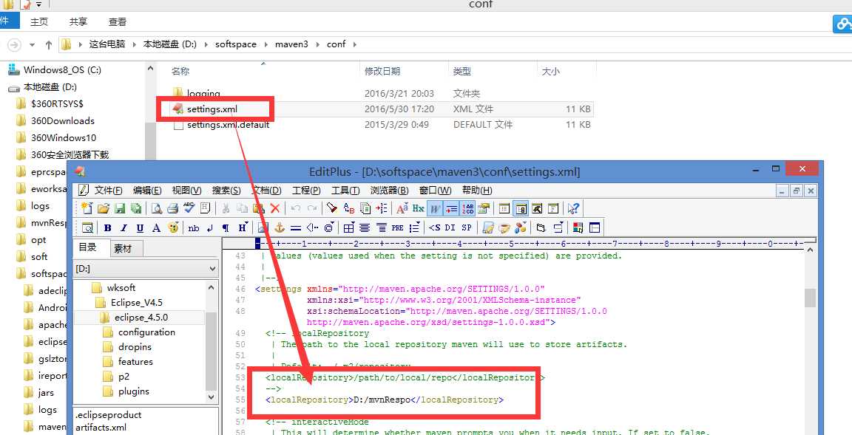Sort Explorer files by 修改日期 column
Screen dimensions: 852x435
pos(382,71)
